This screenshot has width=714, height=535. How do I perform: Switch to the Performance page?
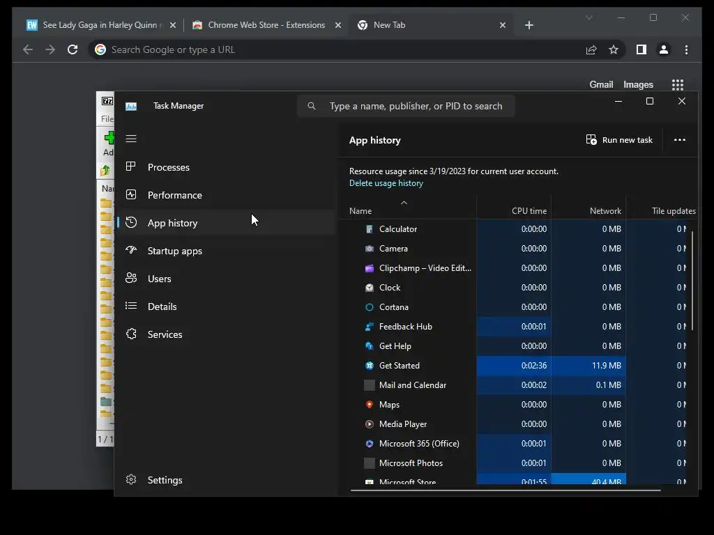coord(227,195)
